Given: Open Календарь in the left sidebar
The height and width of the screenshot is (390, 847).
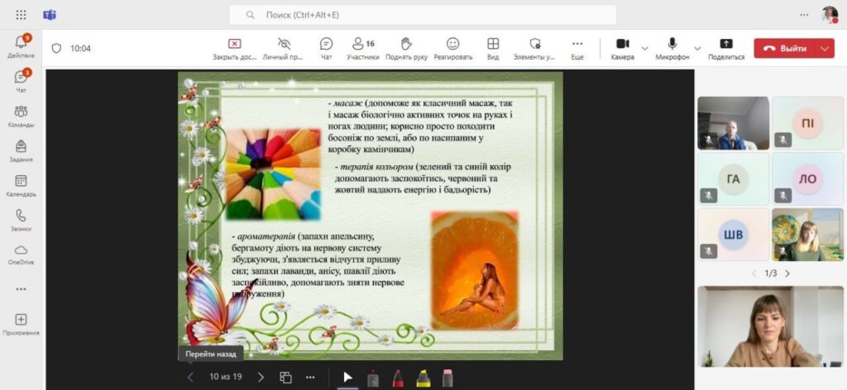Looking at the screenshot, I should (21, 186).
